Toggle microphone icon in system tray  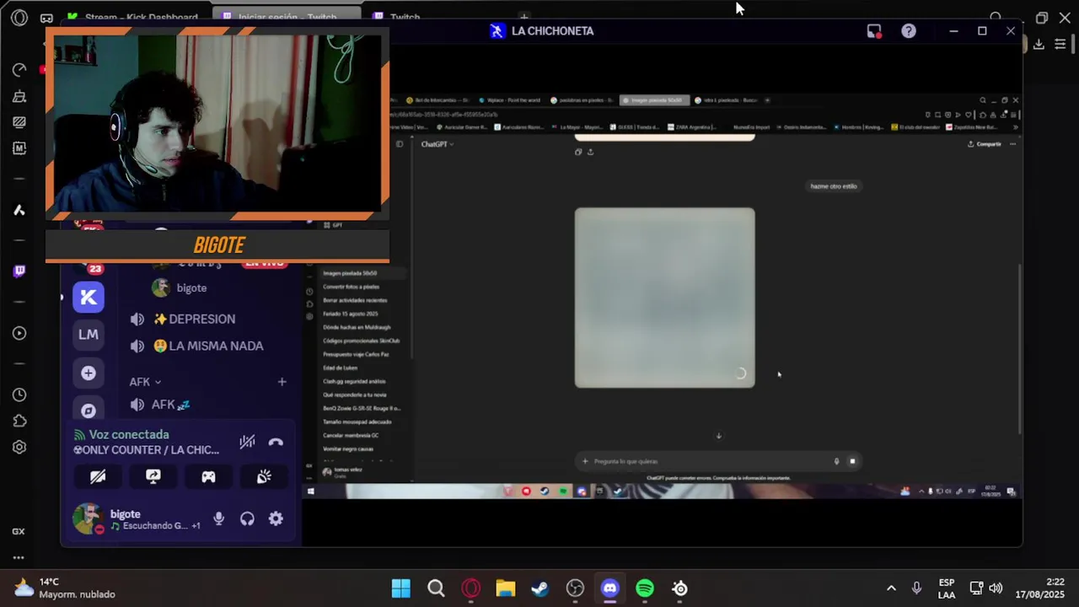pos(916,588)
